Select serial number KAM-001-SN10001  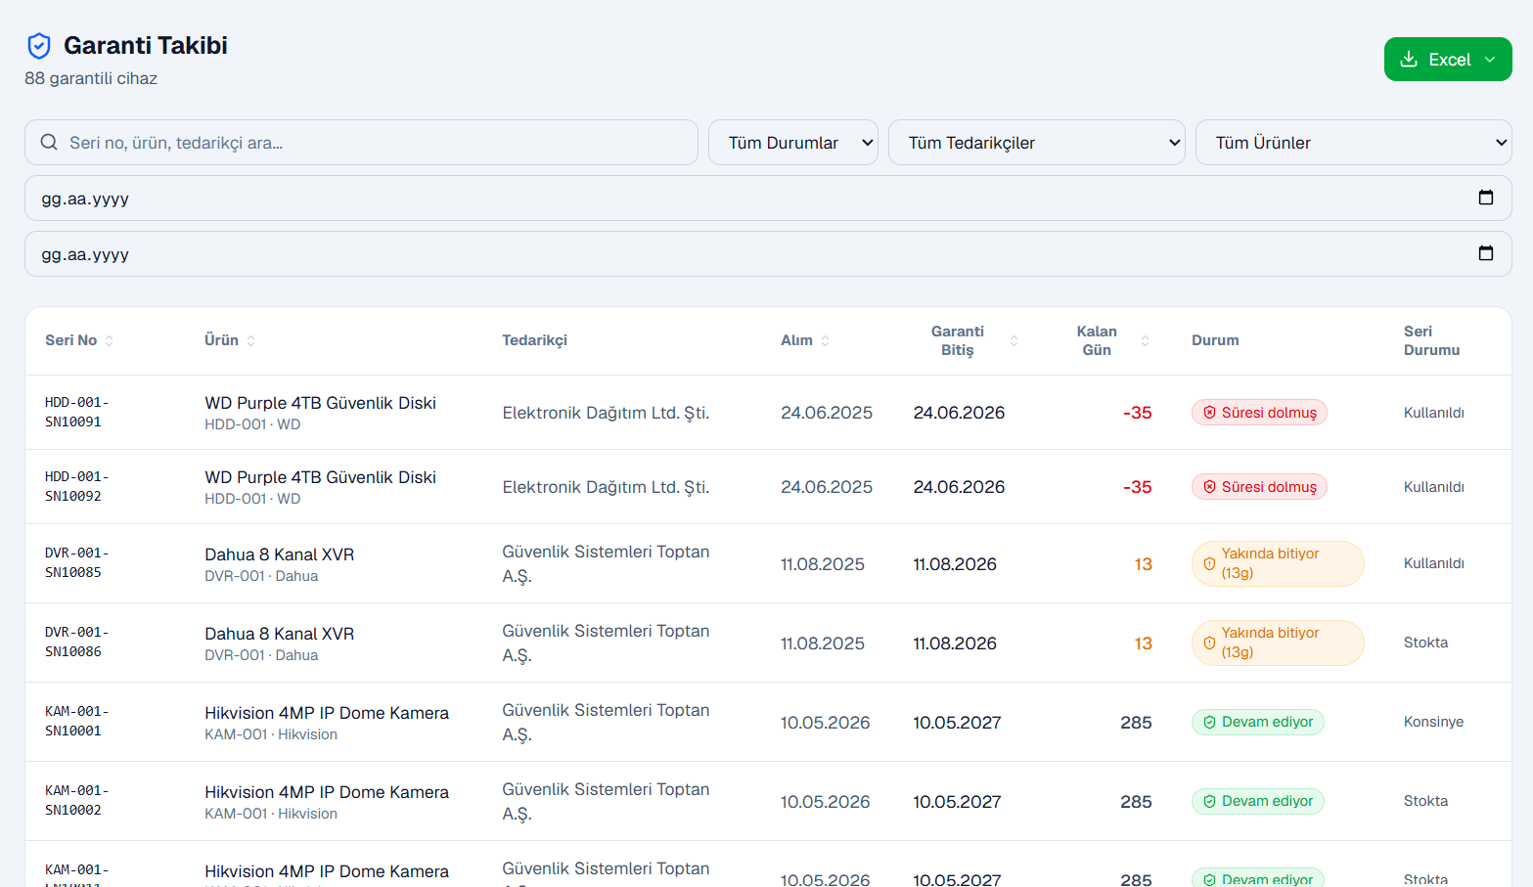(77, 721)
